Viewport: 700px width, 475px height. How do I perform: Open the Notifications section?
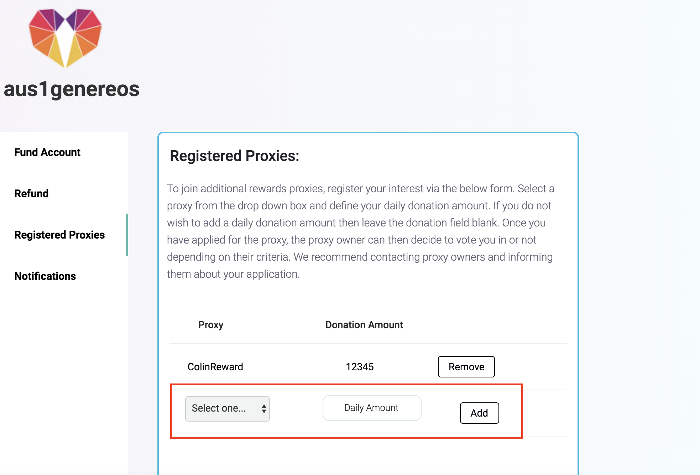click(x=45, y=276)
